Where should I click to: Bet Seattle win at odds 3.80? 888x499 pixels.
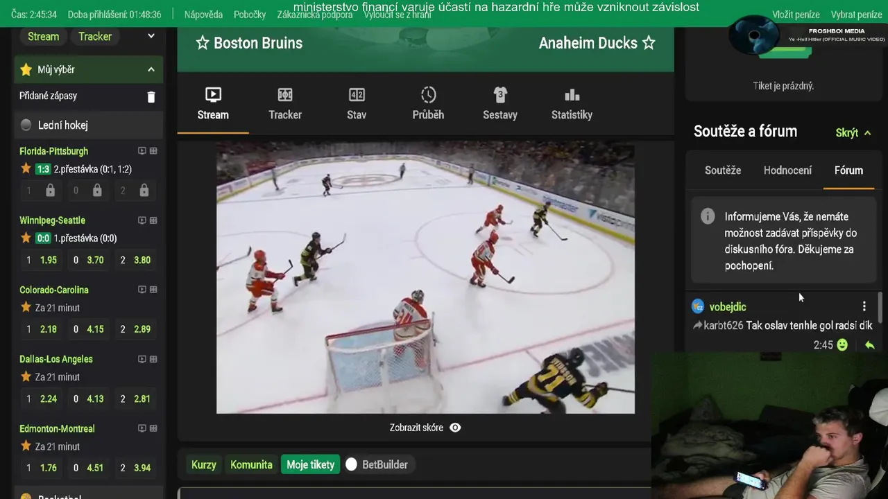pos(136,260)
